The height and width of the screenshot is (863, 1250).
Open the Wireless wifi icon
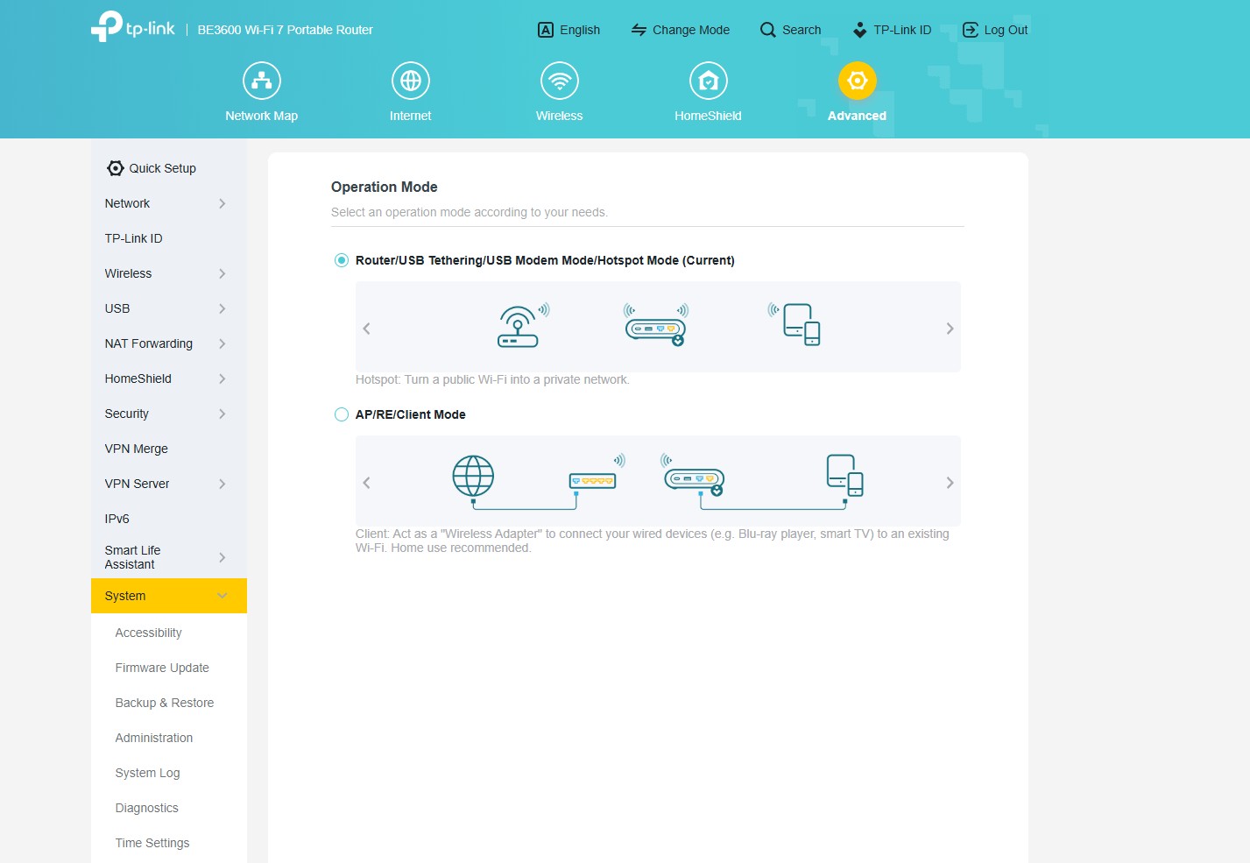tap(560, 81)
